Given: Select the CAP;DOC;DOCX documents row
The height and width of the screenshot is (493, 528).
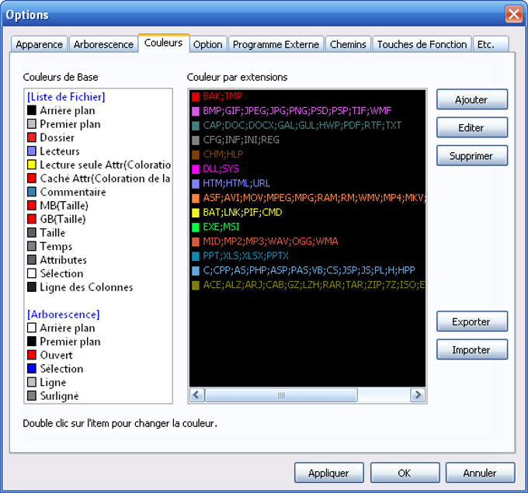Looking at the screenshot, I should click(x=307, y=125).
